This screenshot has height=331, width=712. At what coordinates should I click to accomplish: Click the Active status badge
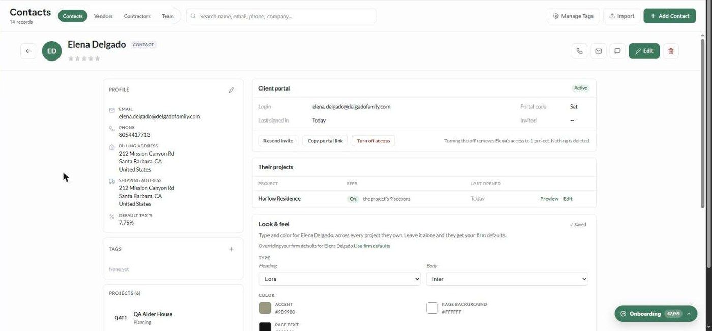point(580,88)
